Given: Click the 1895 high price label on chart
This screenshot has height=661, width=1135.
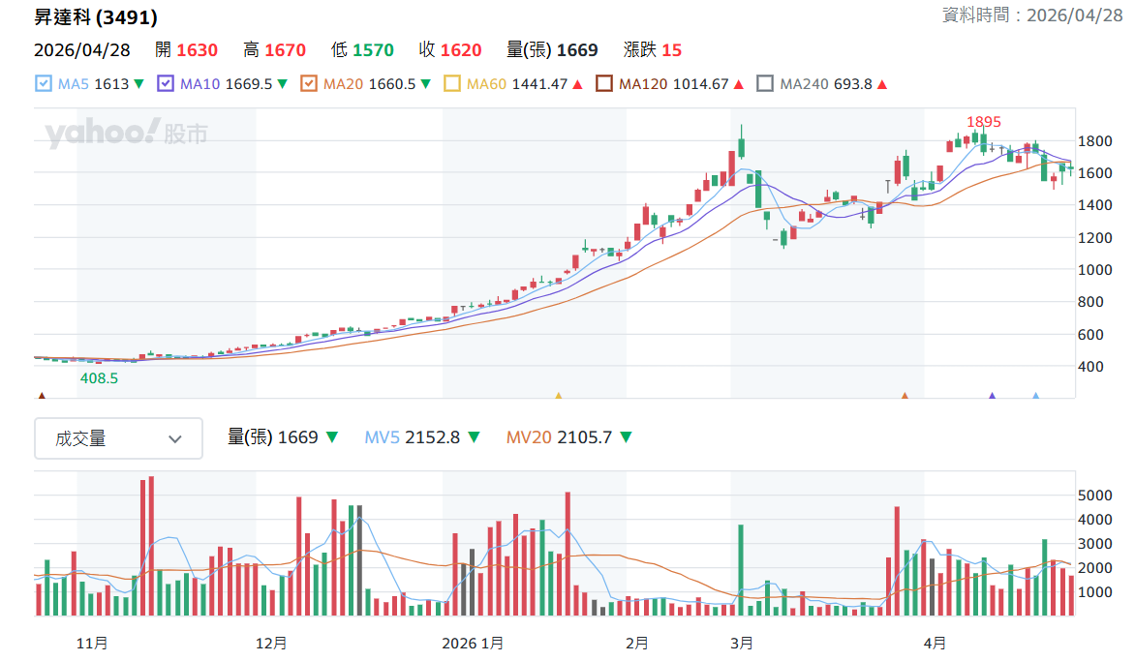Looking at the screenshot, I should (x=983, y=122).
